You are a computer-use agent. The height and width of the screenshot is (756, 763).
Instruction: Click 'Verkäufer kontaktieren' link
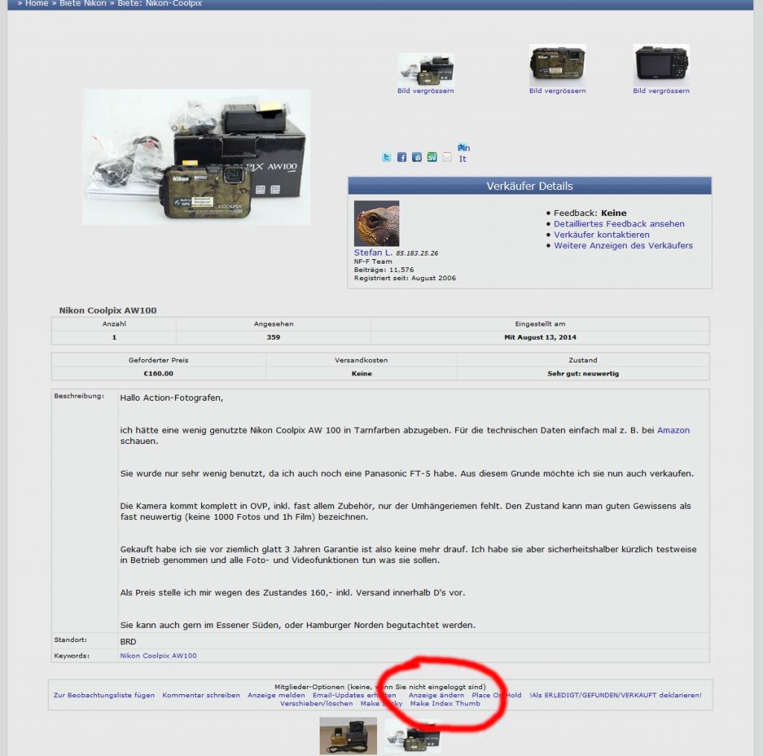coord(601,235)
